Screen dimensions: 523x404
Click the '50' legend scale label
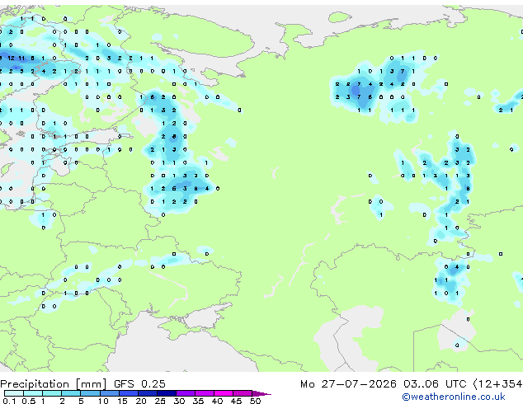coord(255,401)
